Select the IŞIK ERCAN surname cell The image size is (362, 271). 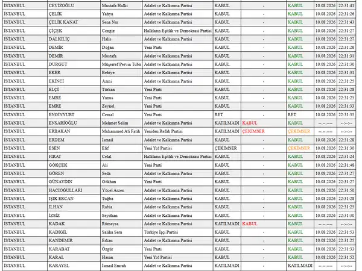coord(74,199)
